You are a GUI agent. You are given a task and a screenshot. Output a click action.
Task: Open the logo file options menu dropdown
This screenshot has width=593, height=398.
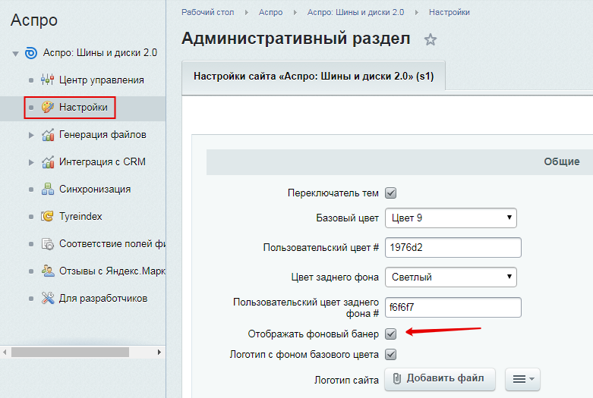522,379
